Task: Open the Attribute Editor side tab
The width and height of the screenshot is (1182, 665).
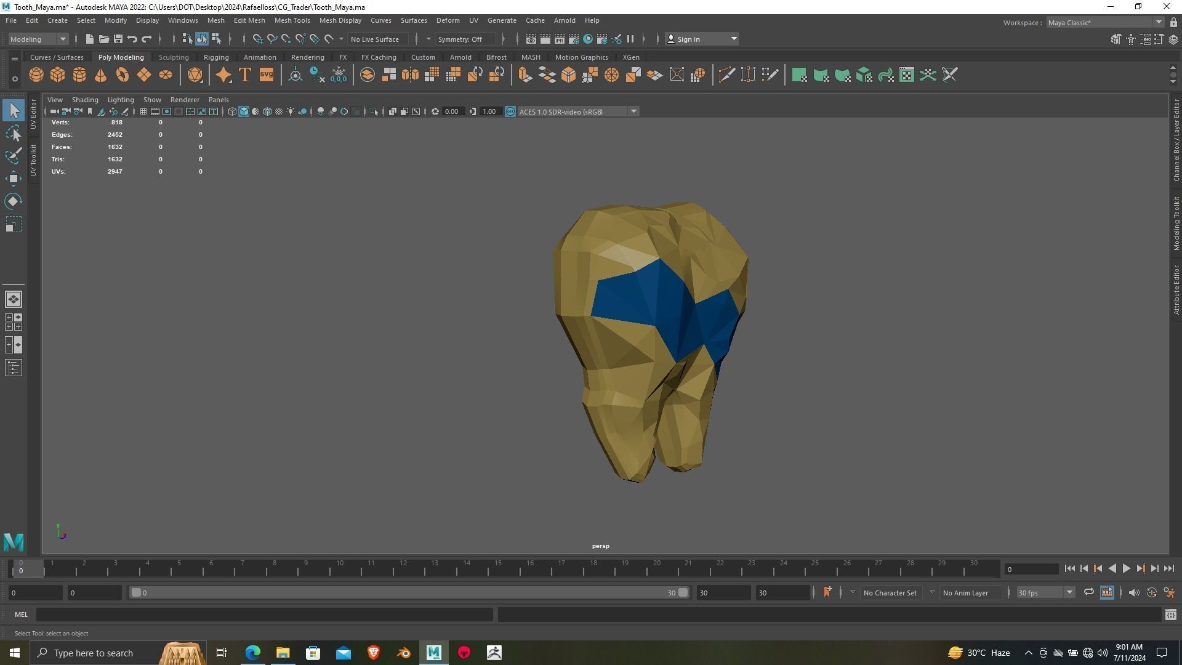Action: point(1176,289)
